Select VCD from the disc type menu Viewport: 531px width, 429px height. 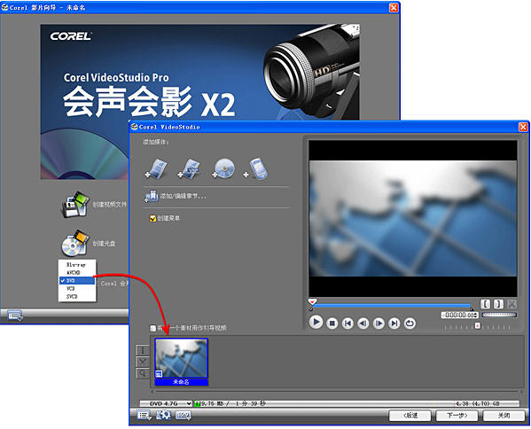pos(77,288)
